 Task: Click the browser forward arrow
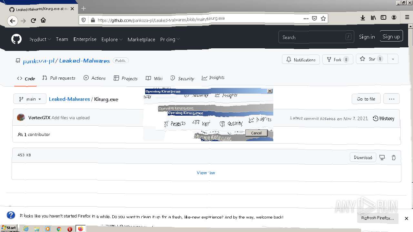23,21
